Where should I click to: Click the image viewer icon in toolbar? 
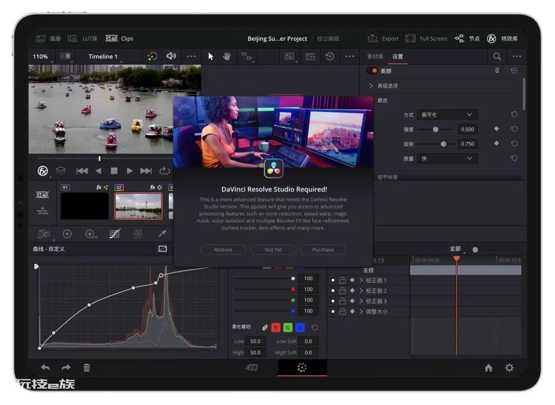pyautogui.click(x=289, y=56)
